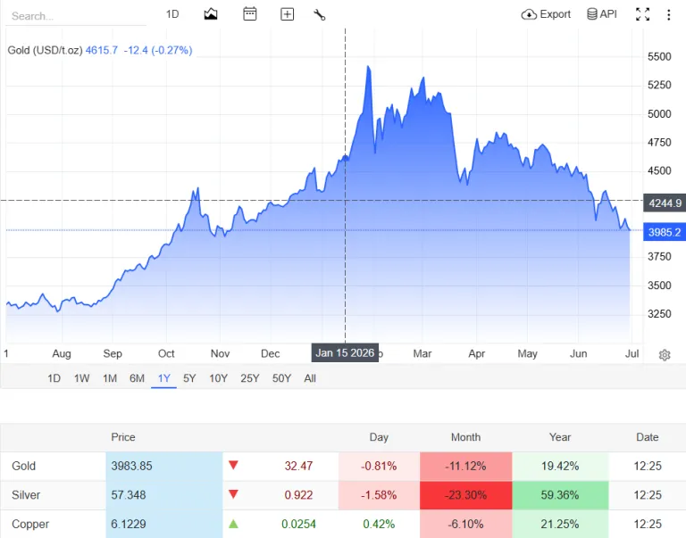Click Gold daily change -0.81%
This screenshot has width=686, height=538.
(x=379, y=466)
